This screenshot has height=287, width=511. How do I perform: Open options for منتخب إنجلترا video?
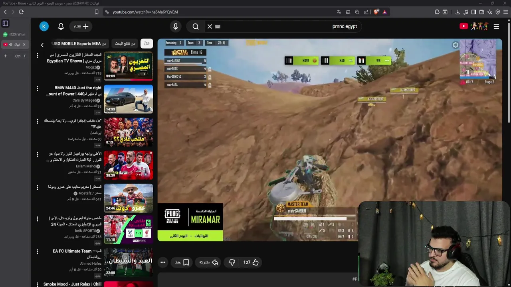38,121
